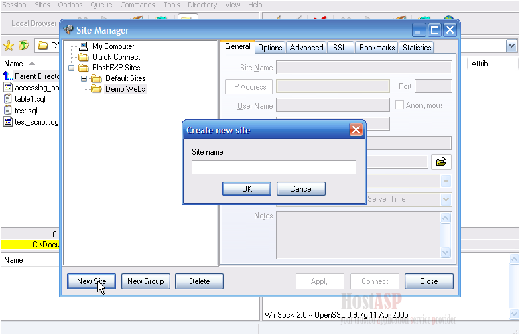
Task: Open the Sites menu
Action: (x=42, y=5)
